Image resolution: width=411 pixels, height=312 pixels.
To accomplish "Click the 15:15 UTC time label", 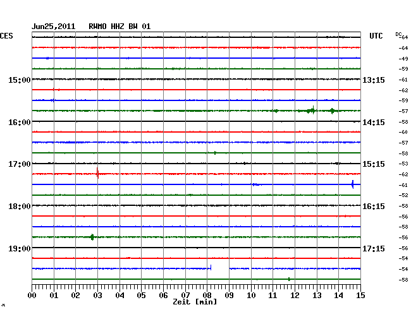I will tap(374, 164).
